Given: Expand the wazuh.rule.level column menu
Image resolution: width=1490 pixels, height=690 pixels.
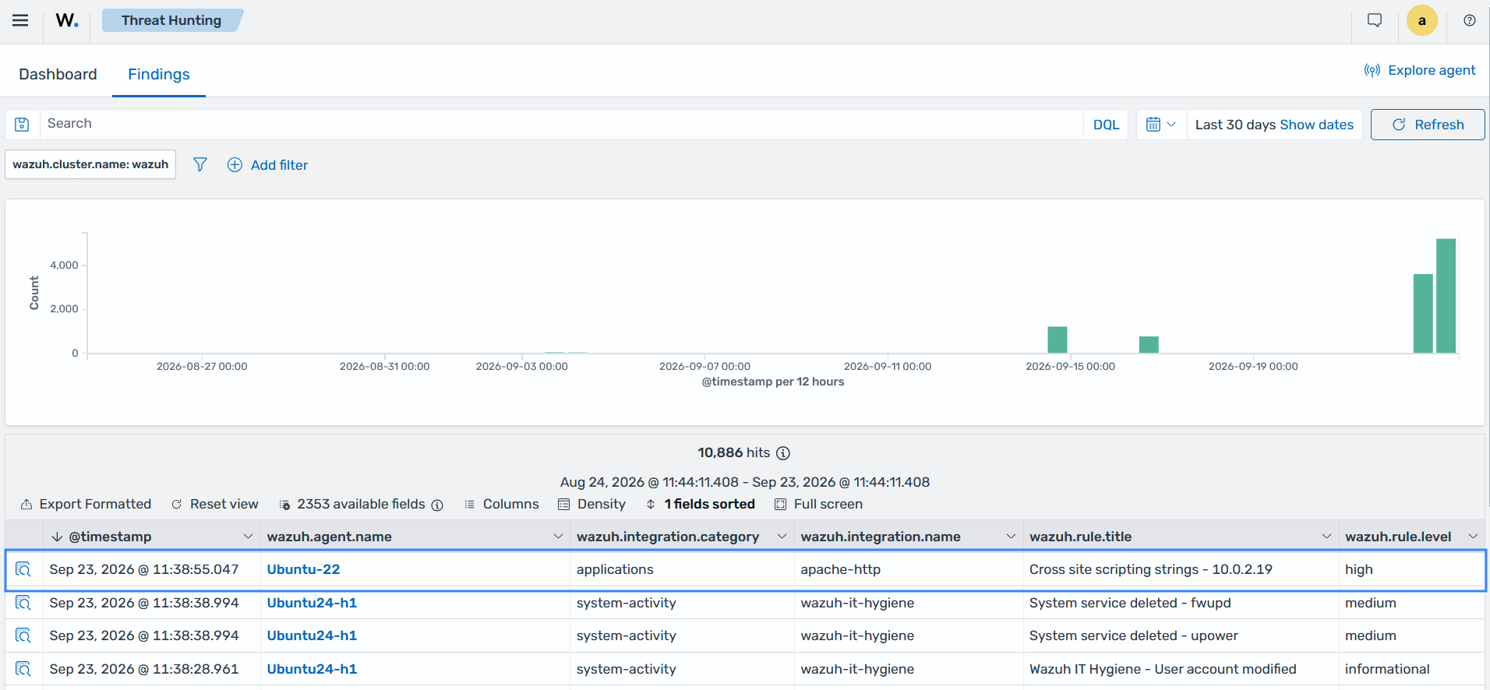Looking at the screenshot, I should pos(1473,537).
